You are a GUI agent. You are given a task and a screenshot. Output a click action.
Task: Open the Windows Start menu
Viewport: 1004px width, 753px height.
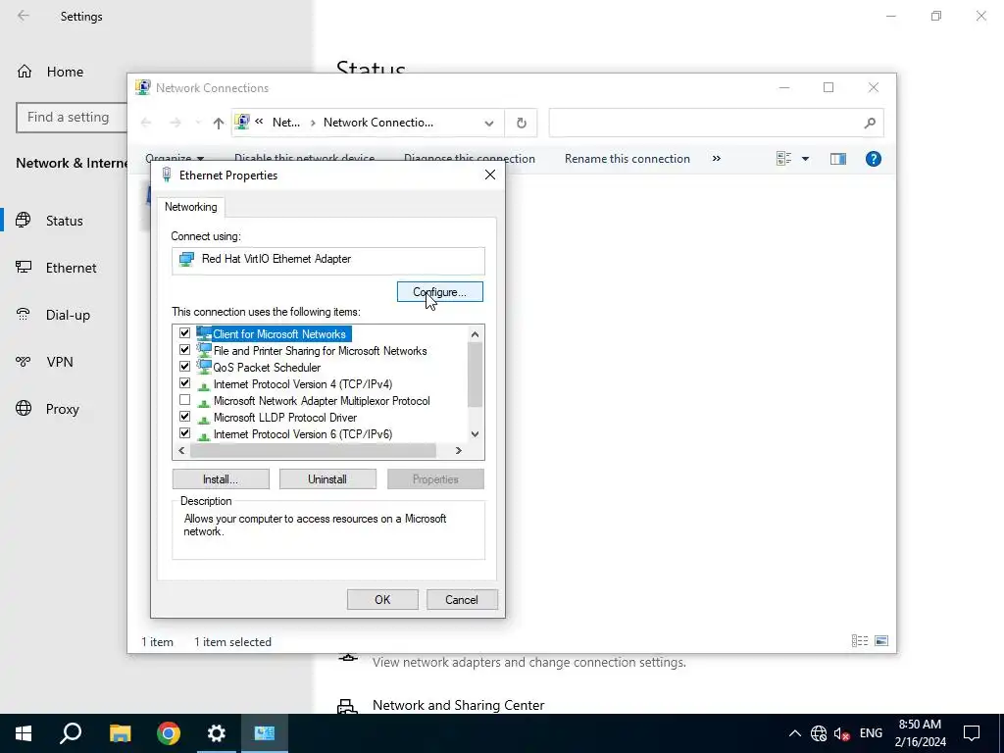[24, 733]
